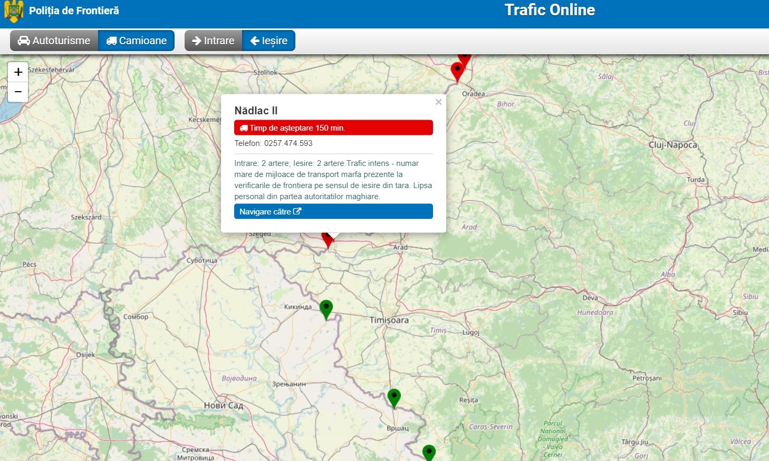Click the Navigare către button
This screenshot has width=769, height=461.
pyautogui.click(x=333, y=211)
